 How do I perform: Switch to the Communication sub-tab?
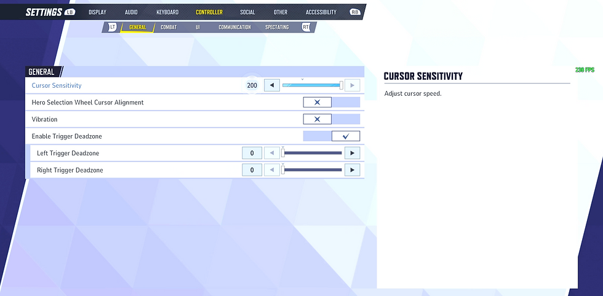tap(234, 27)
